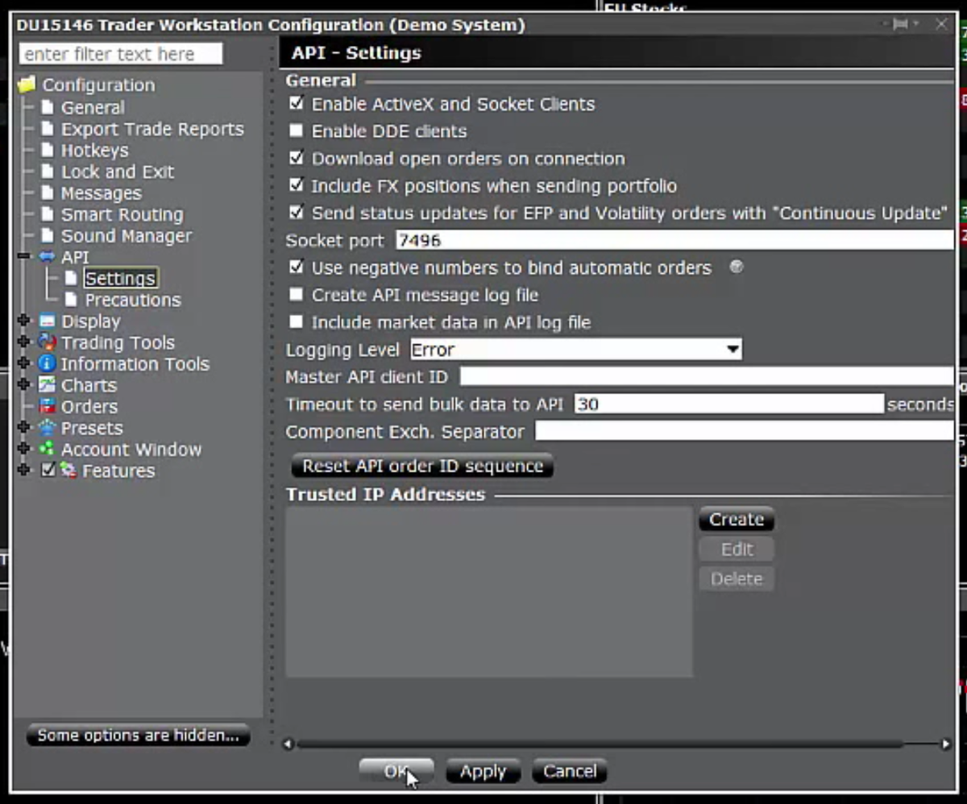967x804 pixels.
Task: Click the Account Window icon
Action: (47, 449)
